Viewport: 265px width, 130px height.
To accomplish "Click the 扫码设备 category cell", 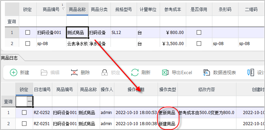I will tap(99, 33).
